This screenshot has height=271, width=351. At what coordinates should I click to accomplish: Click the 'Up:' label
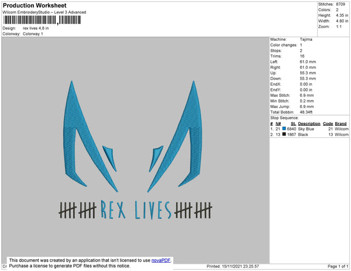pos(273,73)
